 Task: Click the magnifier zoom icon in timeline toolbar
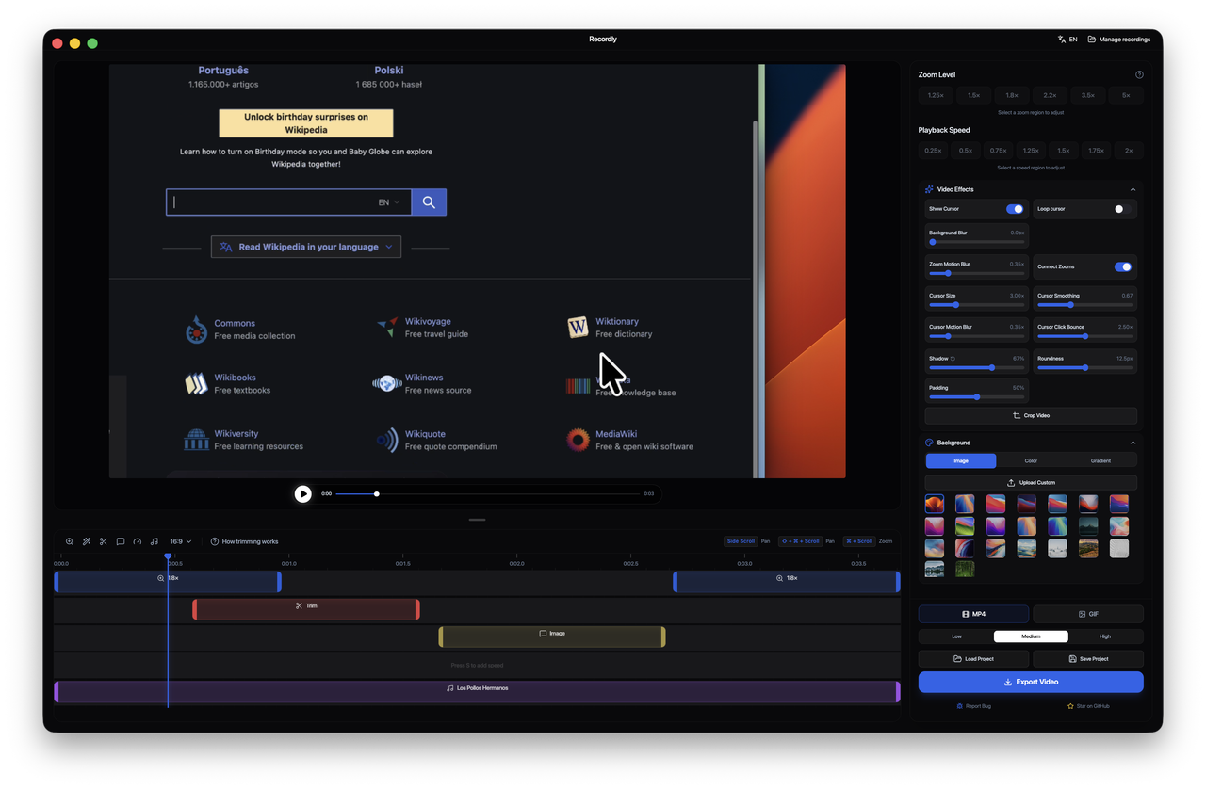tap(69, 541)
